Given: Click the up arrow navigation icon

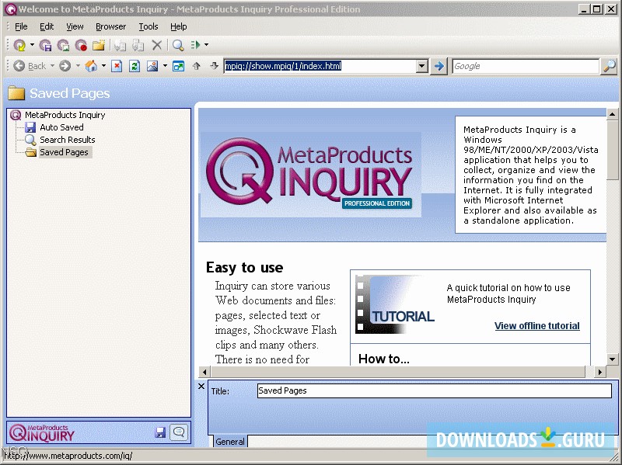Looking at the screenshot, I should pyautogui.click(x=197, y=66).
